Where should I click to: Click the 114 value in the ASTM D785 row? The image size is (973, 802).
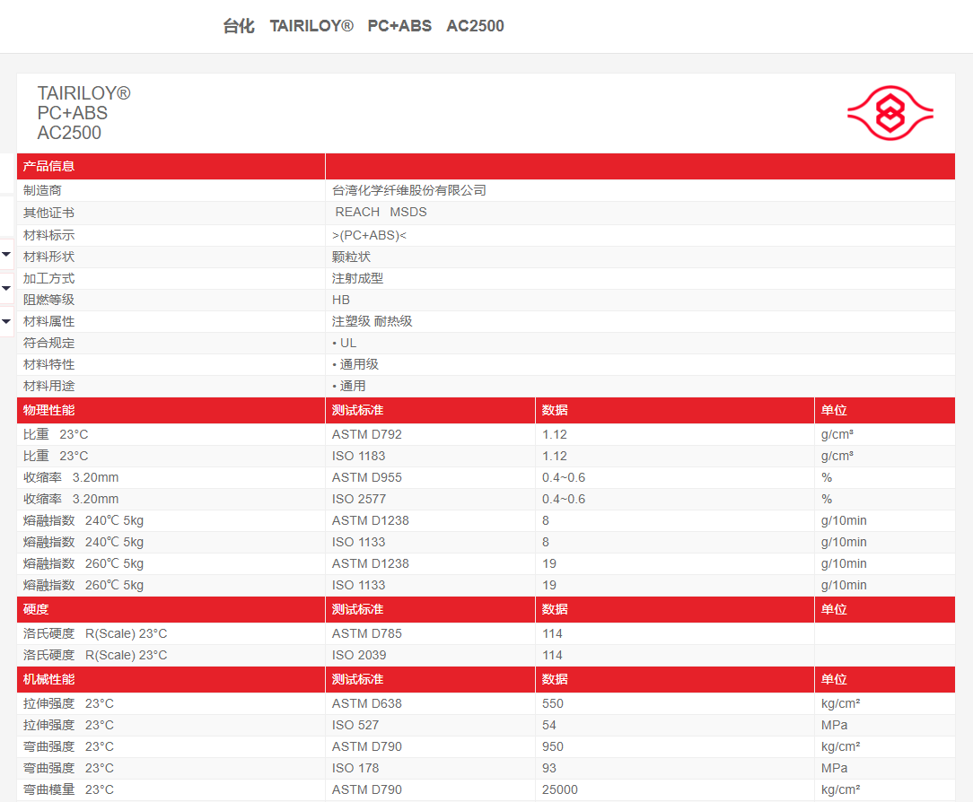tap(552, 633)
